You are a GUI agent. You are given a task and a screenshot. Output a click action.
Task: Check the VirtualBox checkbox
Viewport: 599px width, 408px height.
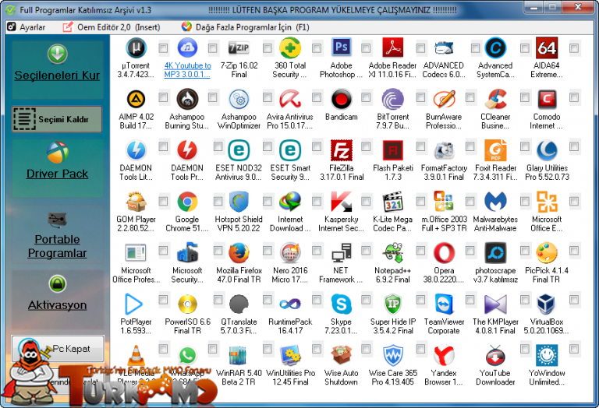click(574, 300)
